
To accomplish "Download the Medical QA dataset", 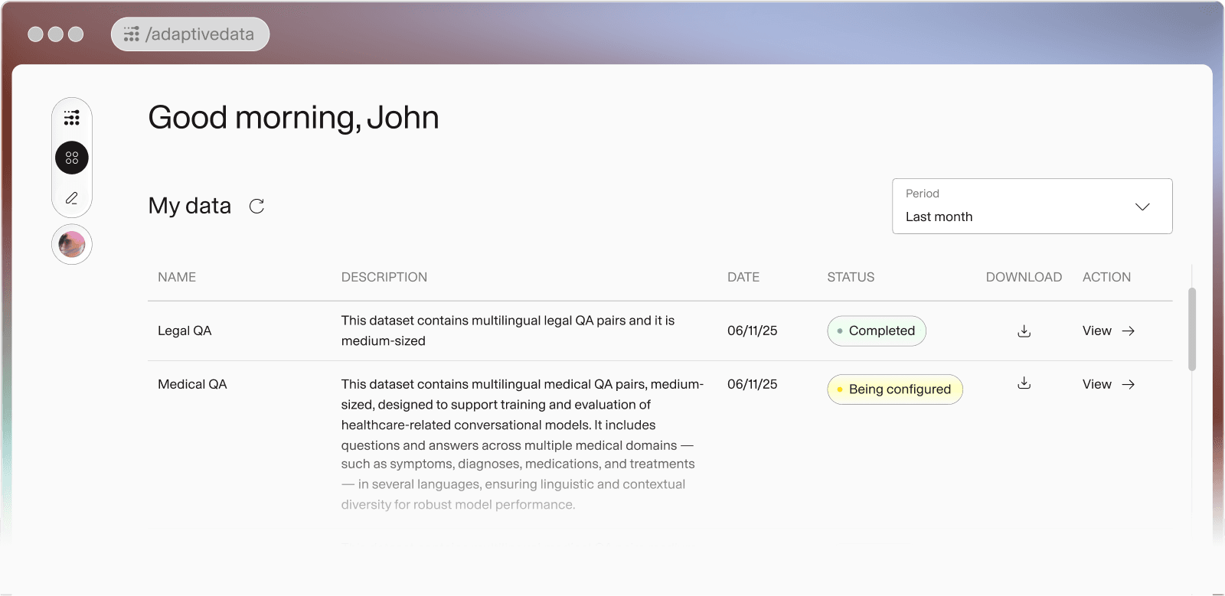I will [x=1024, y=383].
